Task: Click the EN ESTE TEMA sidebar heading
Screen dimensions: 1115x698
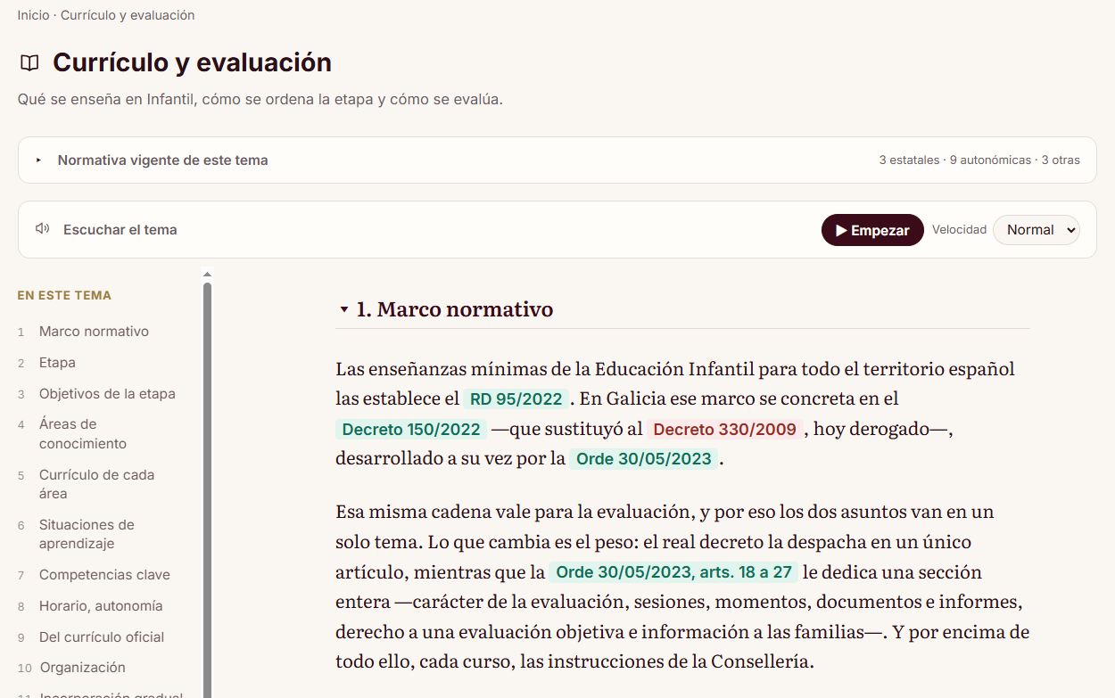Action: coord(64,295)
